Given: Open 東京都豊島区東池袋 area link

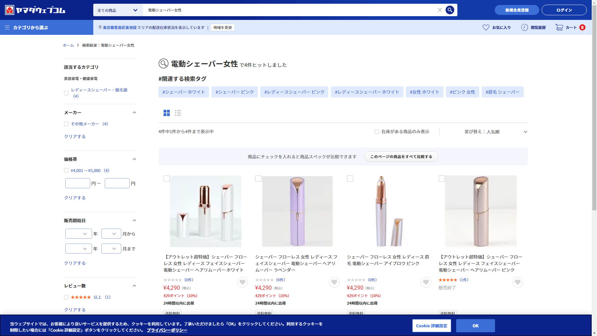Looking at the screenshot, I should click(x=120, y=27).
